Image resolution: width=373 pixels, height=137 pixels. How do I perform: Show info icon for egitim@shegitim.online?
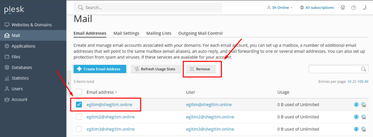(x=356, y=104)
